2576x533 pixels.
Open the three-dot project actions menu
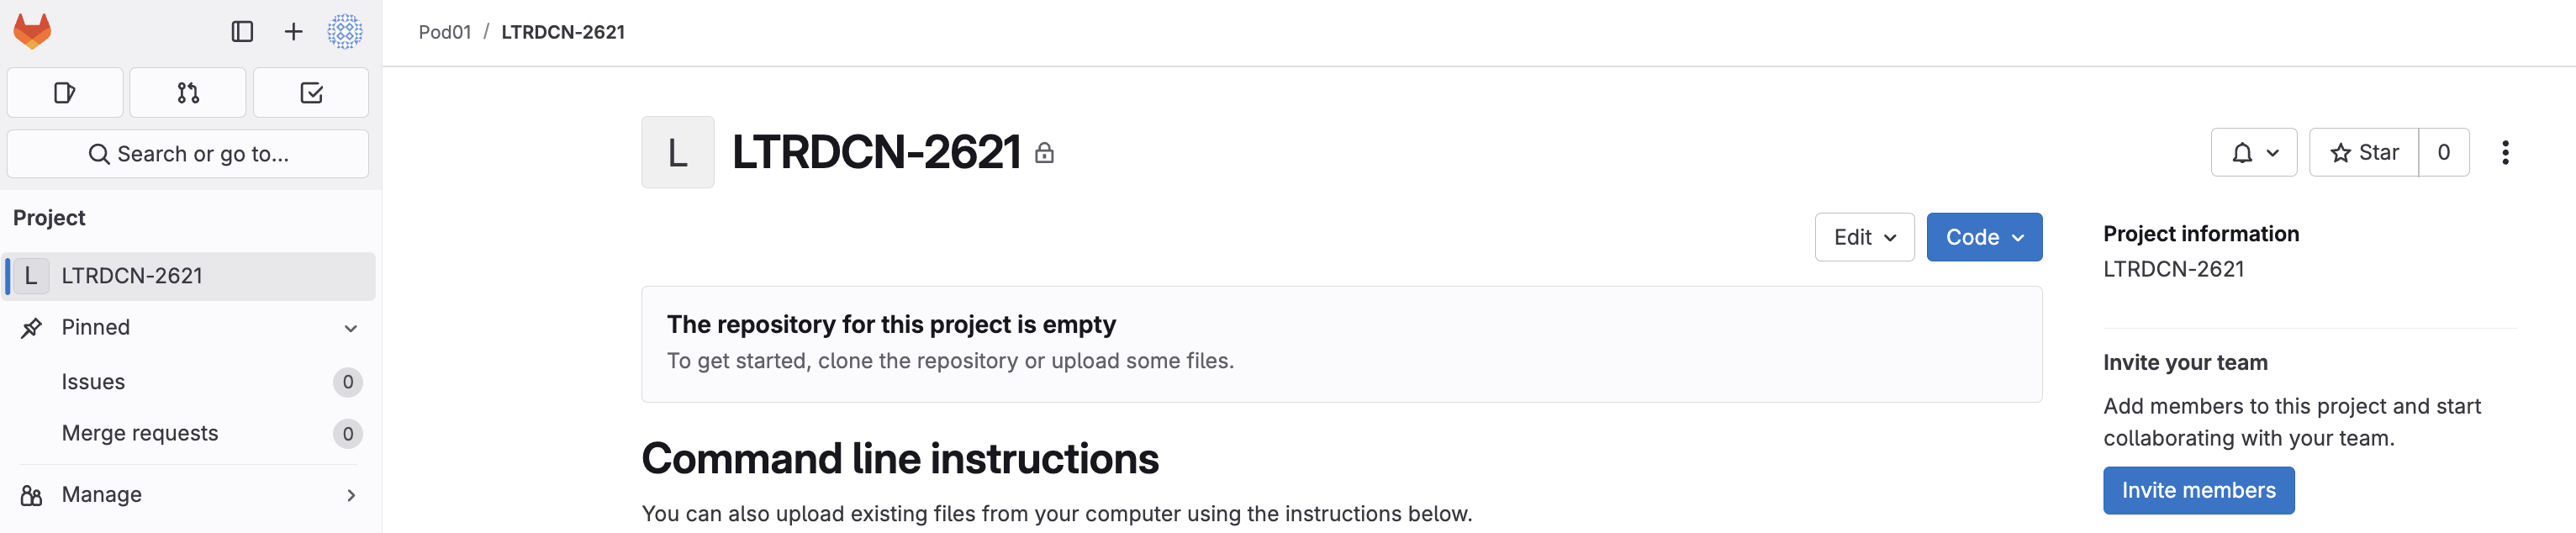2505,153
